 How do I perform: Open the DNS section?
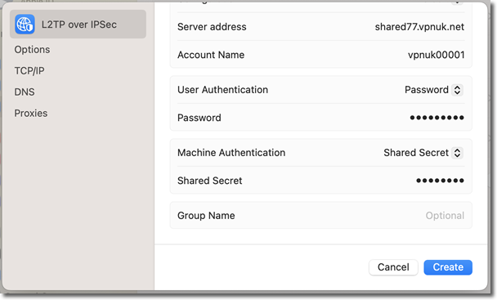click(25, 92)
